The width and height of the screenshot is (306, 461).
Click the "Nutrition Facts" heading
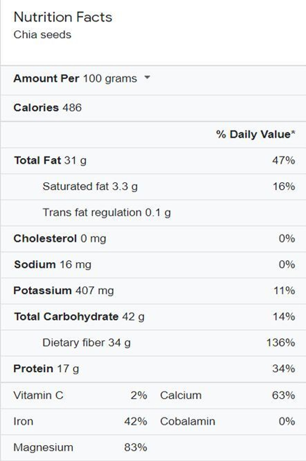pos(63,17)
